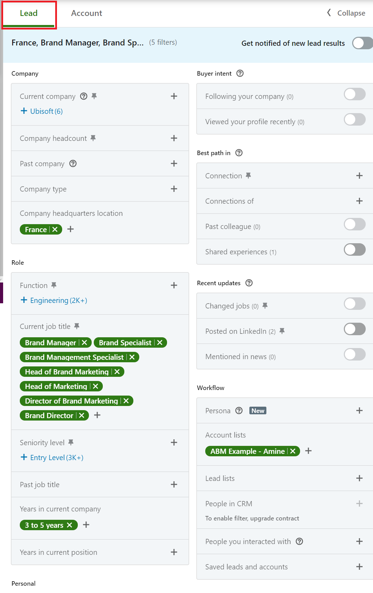Click the pin icon beside Seniority level
The image size is (373, 593).
(71, 442)
